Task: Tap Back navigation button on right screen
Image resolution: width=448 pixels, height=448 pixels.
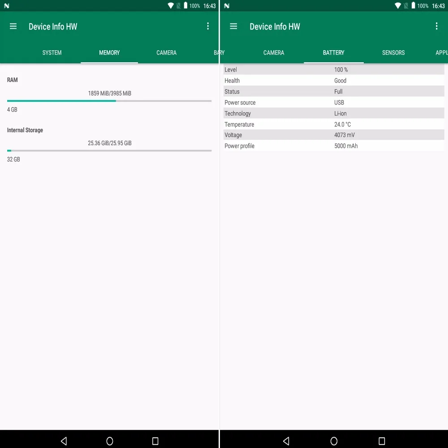Action: [x=286, y=441]
